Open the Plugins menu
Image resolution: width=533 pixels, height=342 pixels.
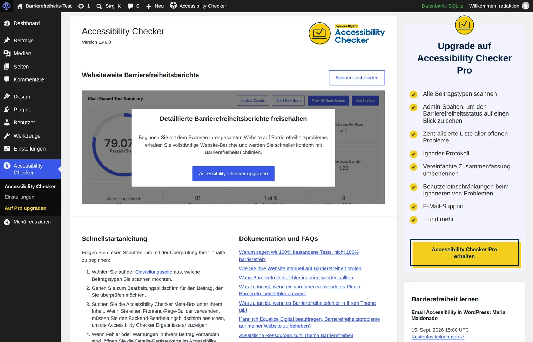coord(22,110)
